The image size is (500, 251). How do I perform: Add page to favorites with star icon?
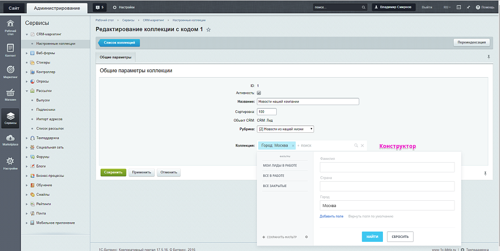(x=208, y=30)
